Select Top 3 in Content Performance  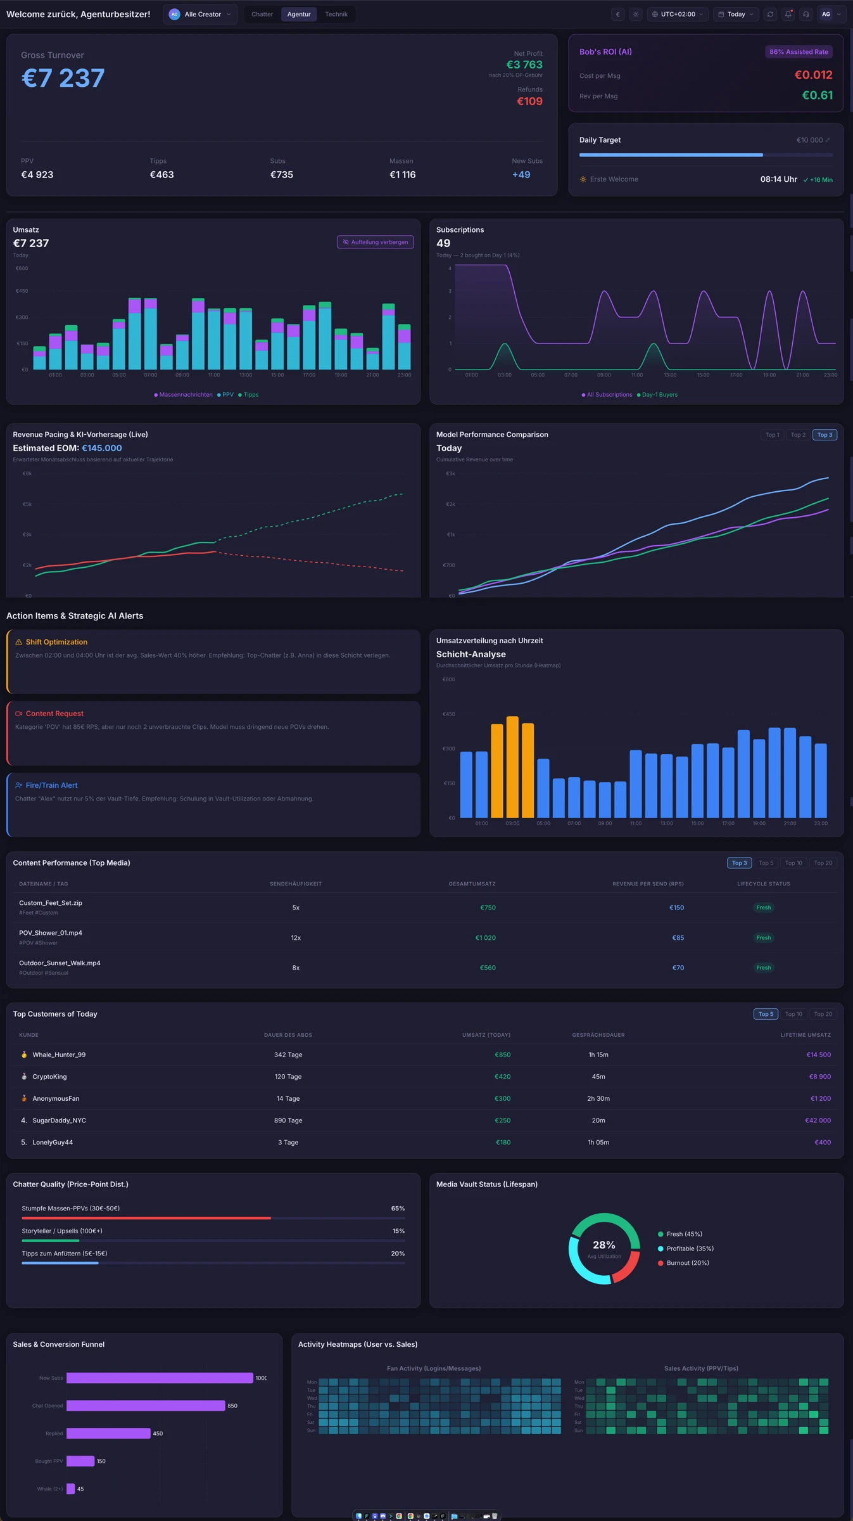(739, 863)
